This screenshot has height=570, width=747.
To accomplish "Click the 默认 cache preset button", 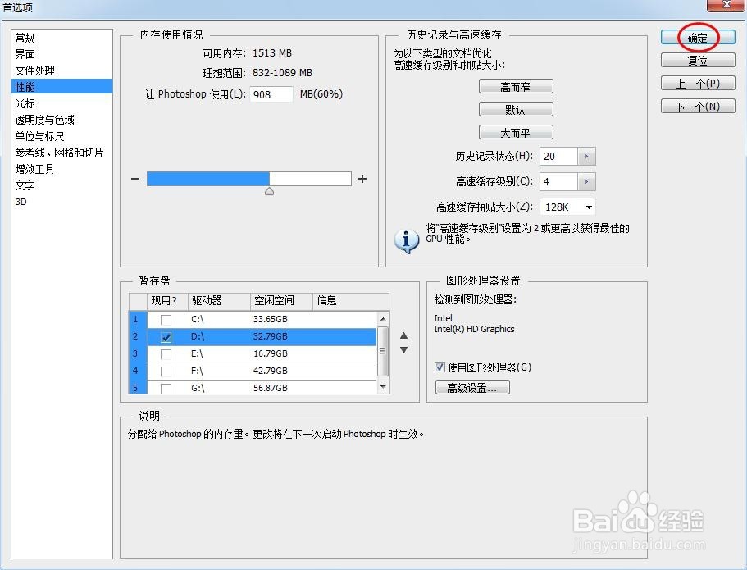I will point(516,110).
